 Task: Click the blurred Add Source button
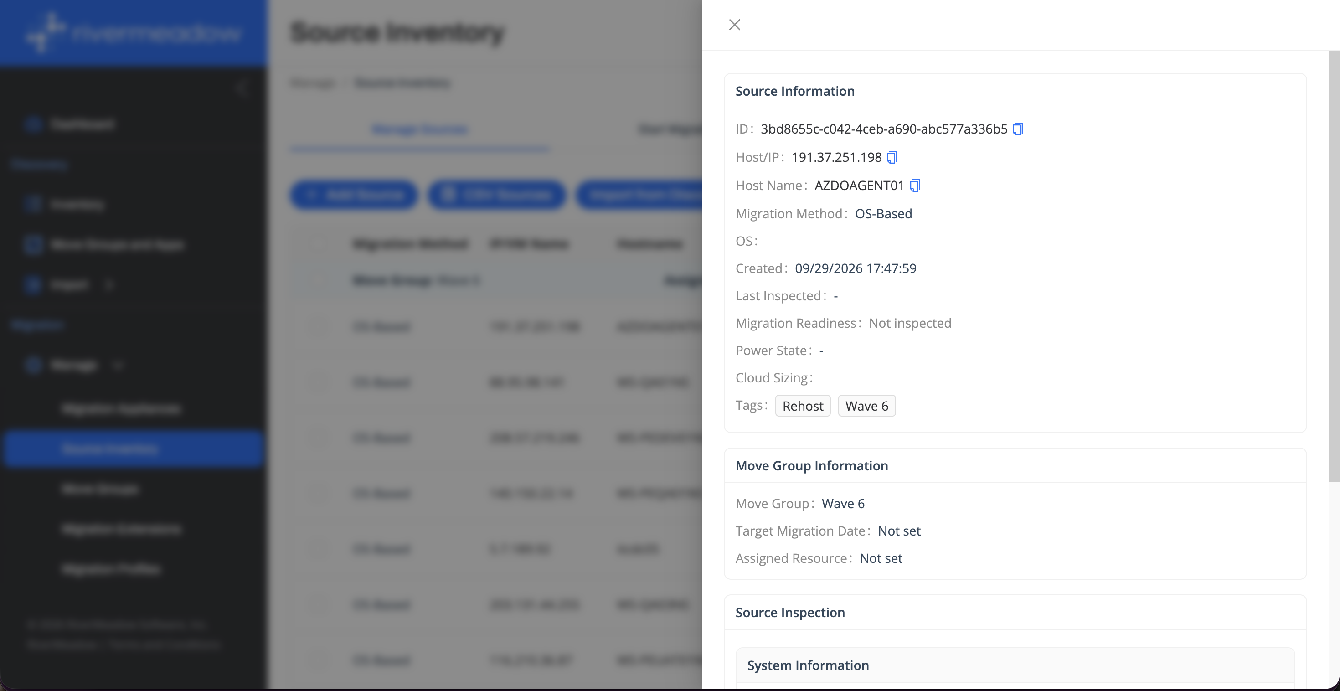pyautogui.click(x=354, y=195)
